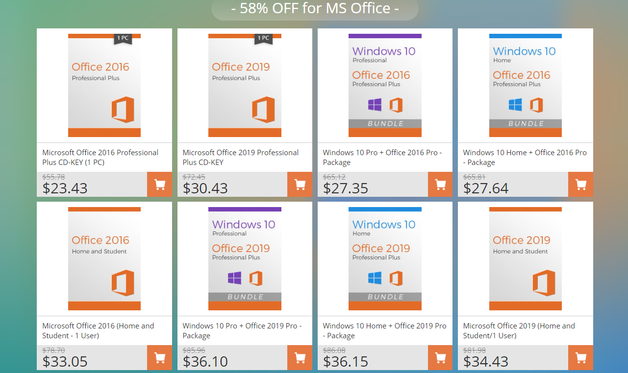This screenshot has height=373, width=628.
Task: Open Windows 10 Home + Office 2016 Pro title
Action: 525,157
